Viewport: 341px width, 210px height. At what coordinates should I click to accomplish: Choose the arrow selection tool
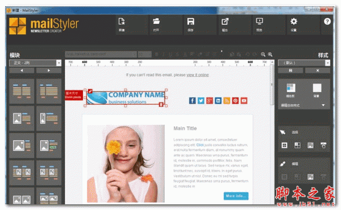(282, 132)
